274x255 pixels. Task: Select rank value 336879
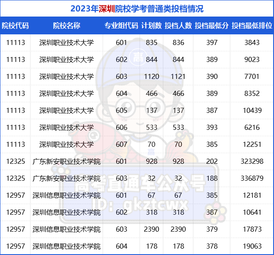tap(252, 178)
